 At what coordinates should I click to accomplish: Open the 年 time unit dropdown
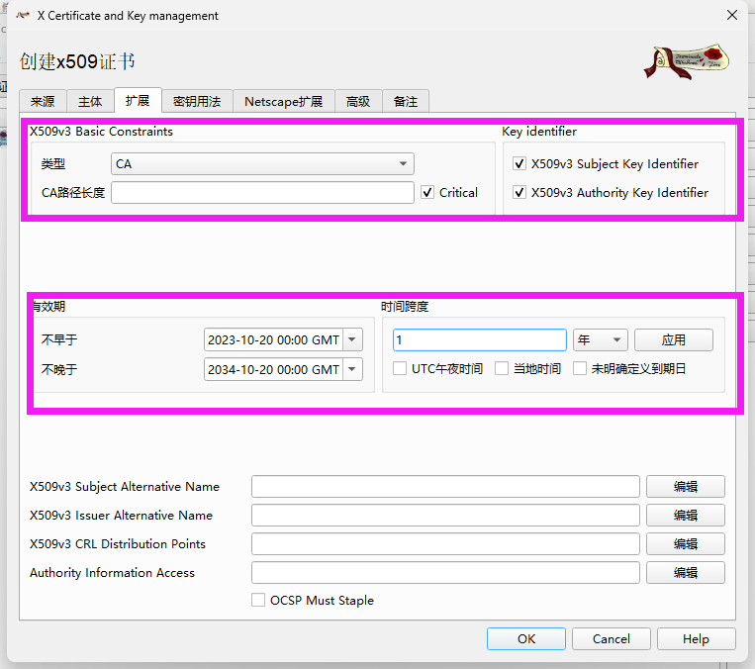point(600,340)
